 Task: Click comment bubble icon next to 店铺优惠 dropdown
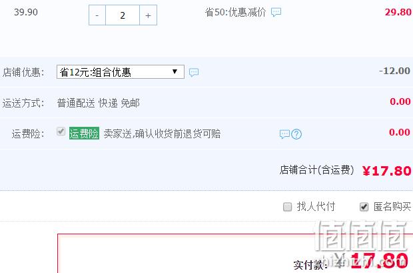coord(194,72)
